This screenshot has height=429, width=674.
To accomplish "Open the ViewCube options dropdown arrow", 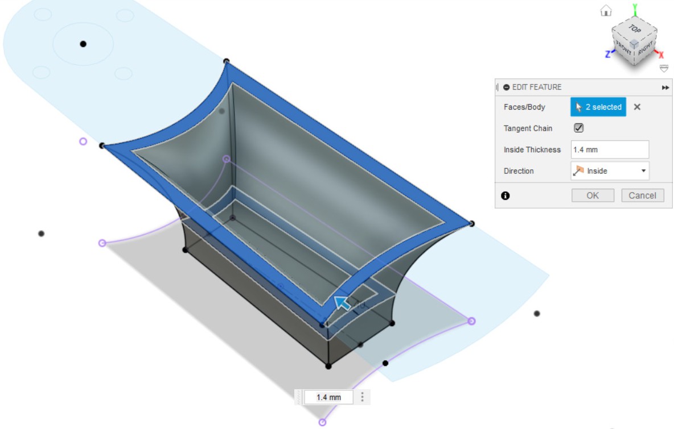I will pos(664,69).
